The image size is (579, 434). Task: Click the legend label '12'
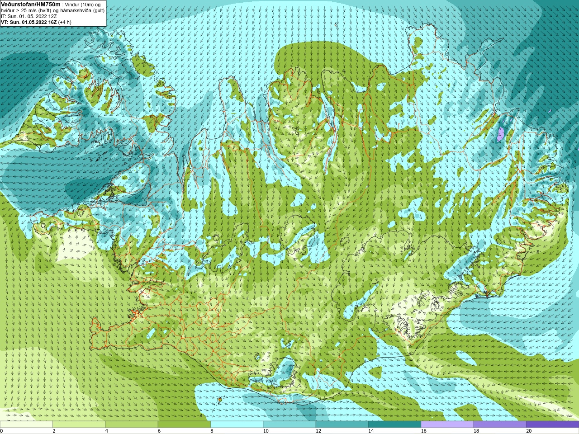318,431
